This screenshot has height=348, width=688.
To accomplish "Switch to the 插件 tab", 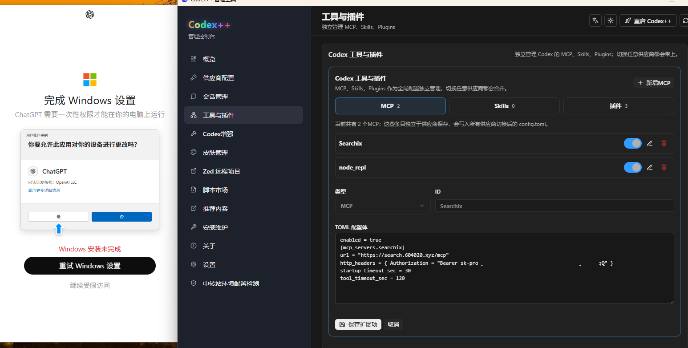I will 619,106.
